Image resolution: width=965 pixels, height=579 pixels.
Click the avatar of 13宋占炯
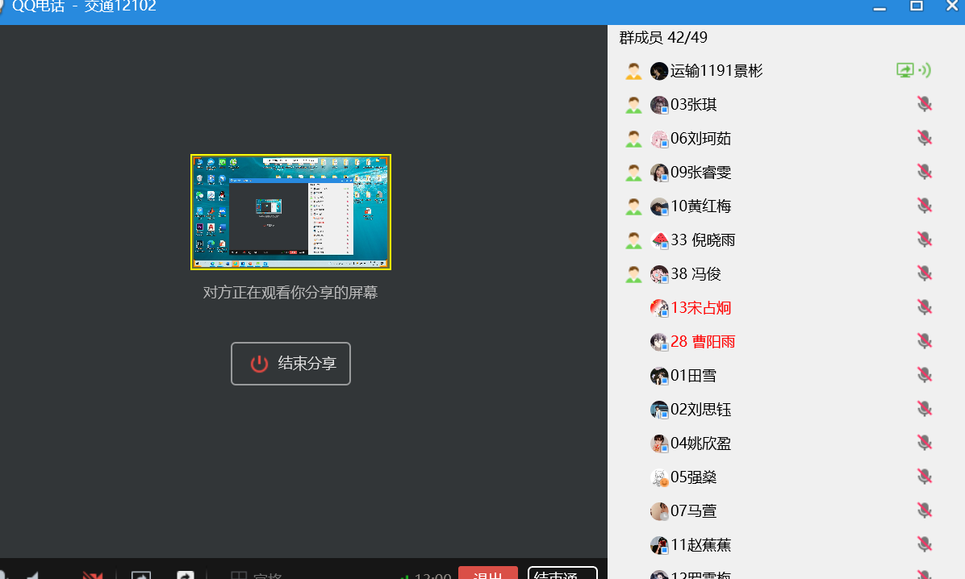coord(659,308)
